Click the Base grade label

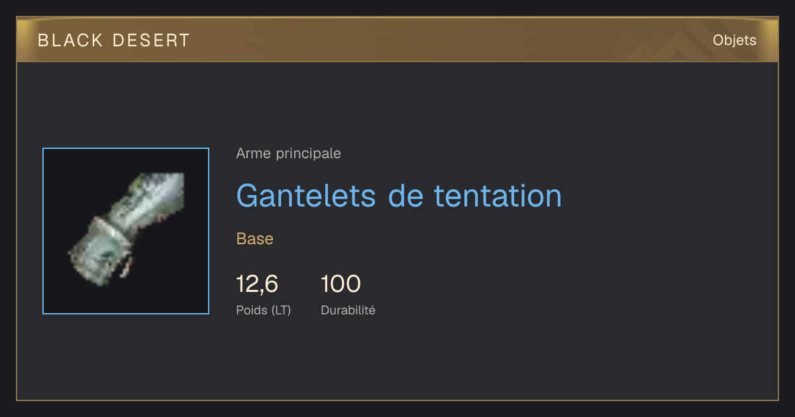pyautogui.click(x=255, y=239)
